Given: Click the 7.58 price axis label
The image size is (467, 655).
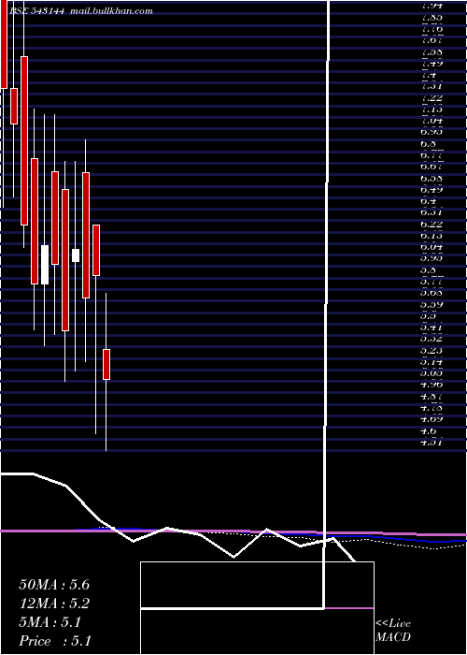Looking at the screenshot, I should [x=432, y=52].
